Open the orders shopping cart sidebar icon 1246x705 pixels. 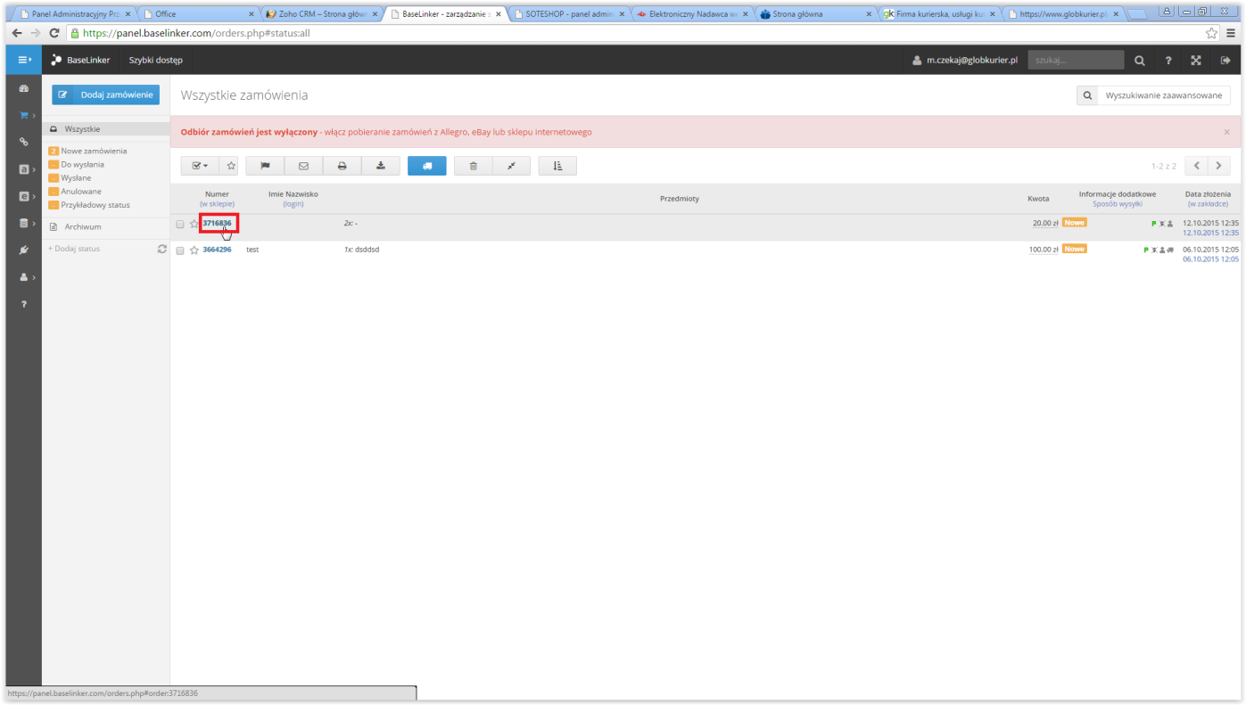pyautogui.click(x=24, y=116)
